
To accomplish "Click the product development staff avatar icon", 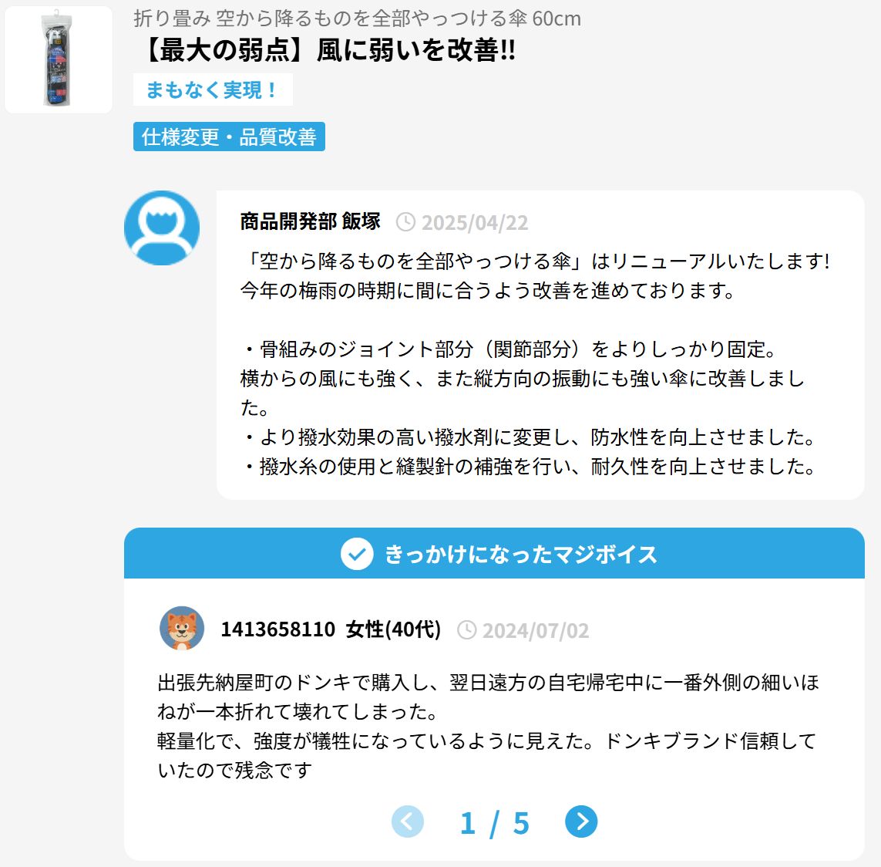I will click(x=162, y=228).
